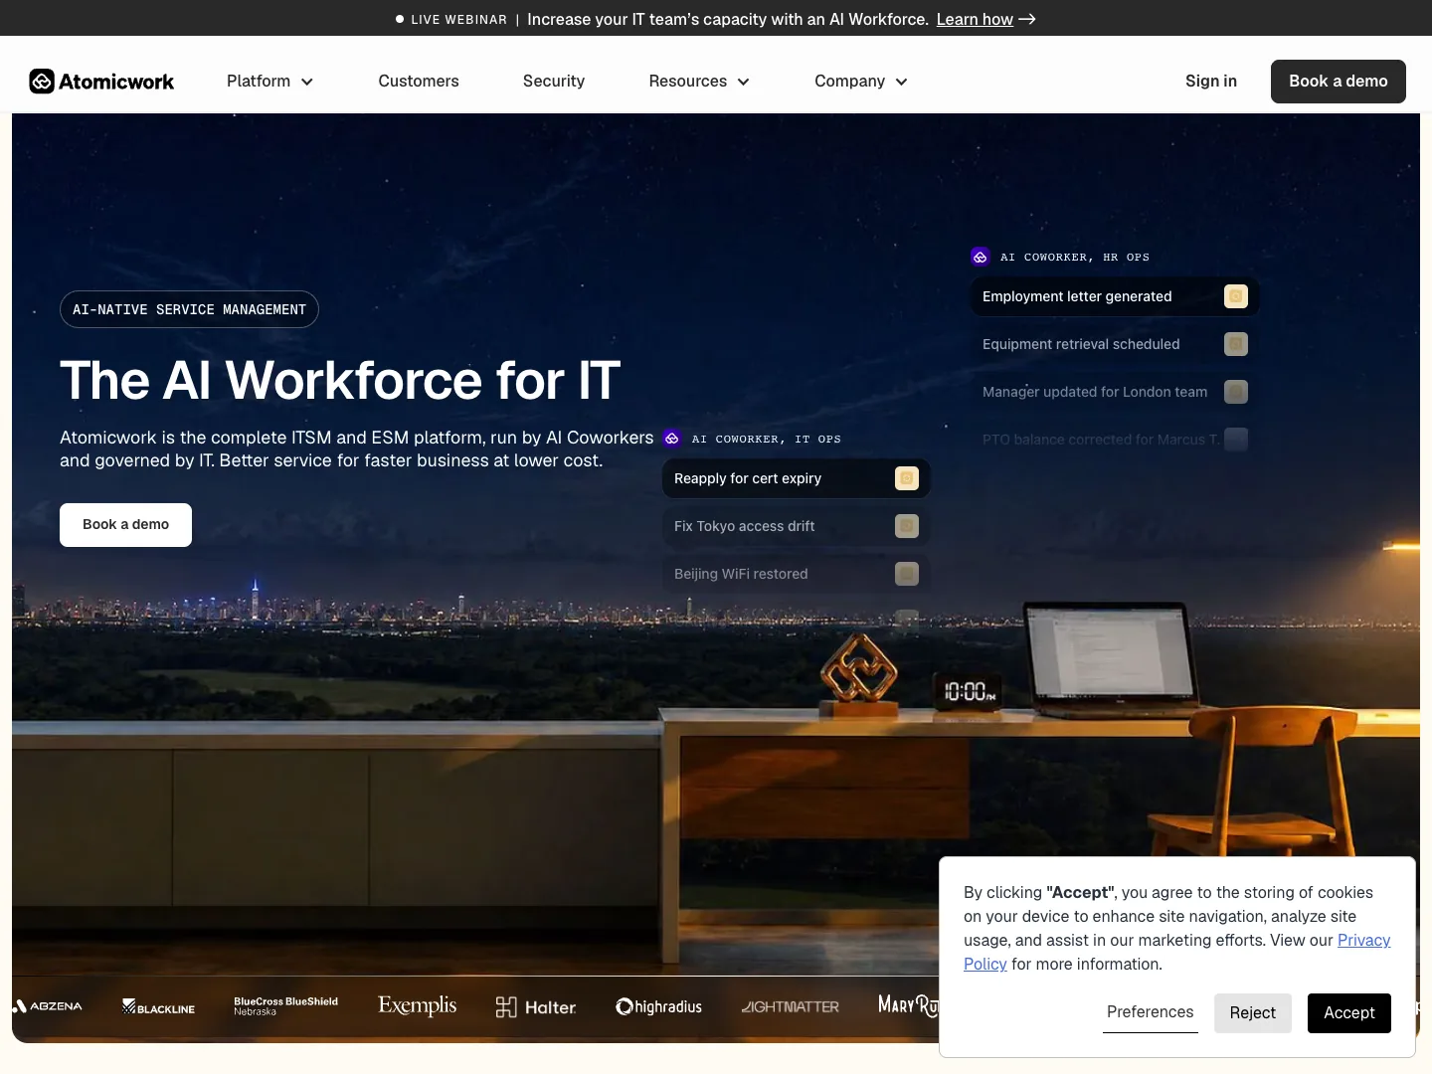Viewport: 1432px width, 1074px height.
Task: Click the Lightmatter logo
Action: coord(791,1006)
